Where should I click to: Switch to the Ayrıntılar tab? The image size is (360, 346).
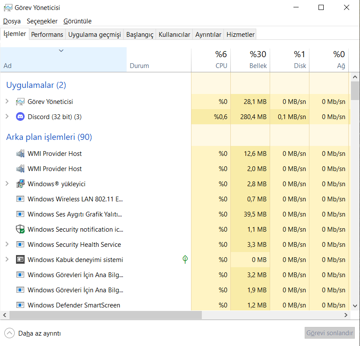coord(208,35)
